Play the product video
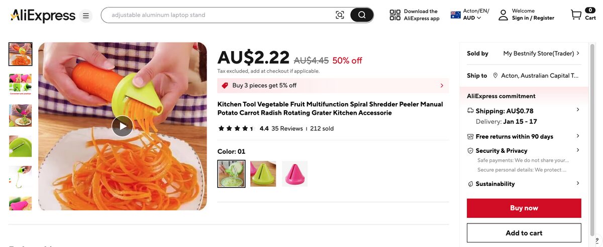This screenshot has height=247, width=603. click(122, 126)
